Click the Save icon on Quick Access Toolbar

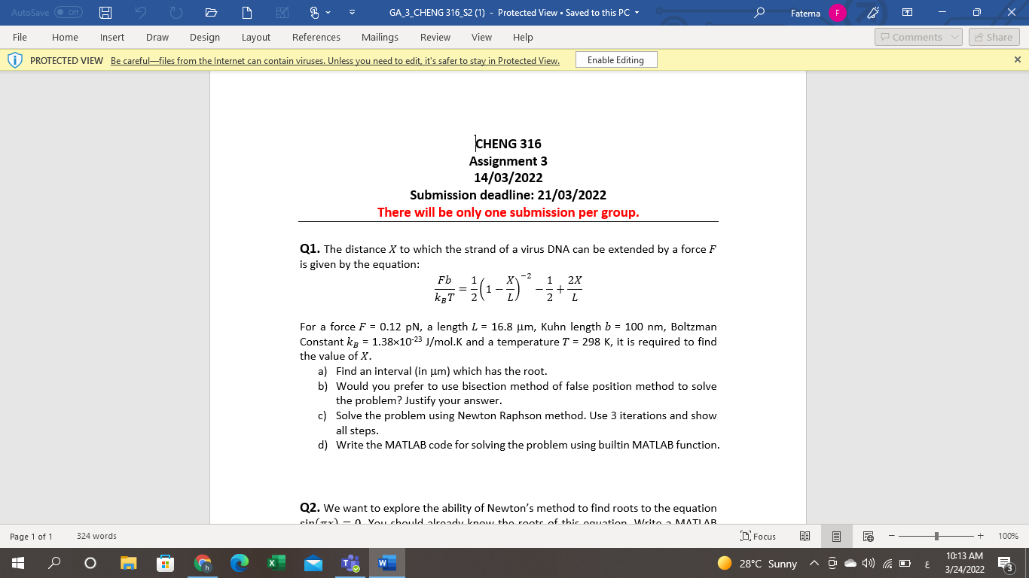pyautogui.click(x=107, y=12)
